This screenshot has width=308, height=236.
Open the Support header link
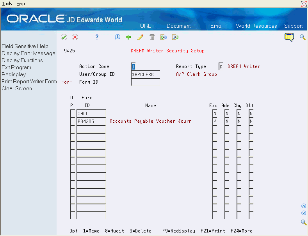point(293,26)
